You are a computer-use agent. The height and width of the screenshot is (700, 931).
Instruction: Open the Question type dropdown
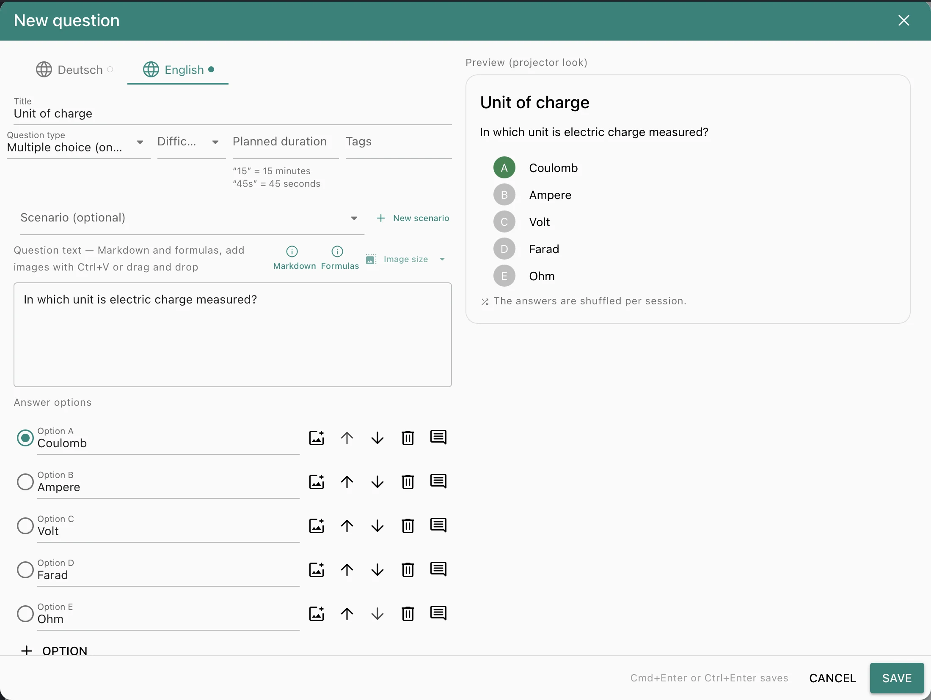tap(78, 144)
